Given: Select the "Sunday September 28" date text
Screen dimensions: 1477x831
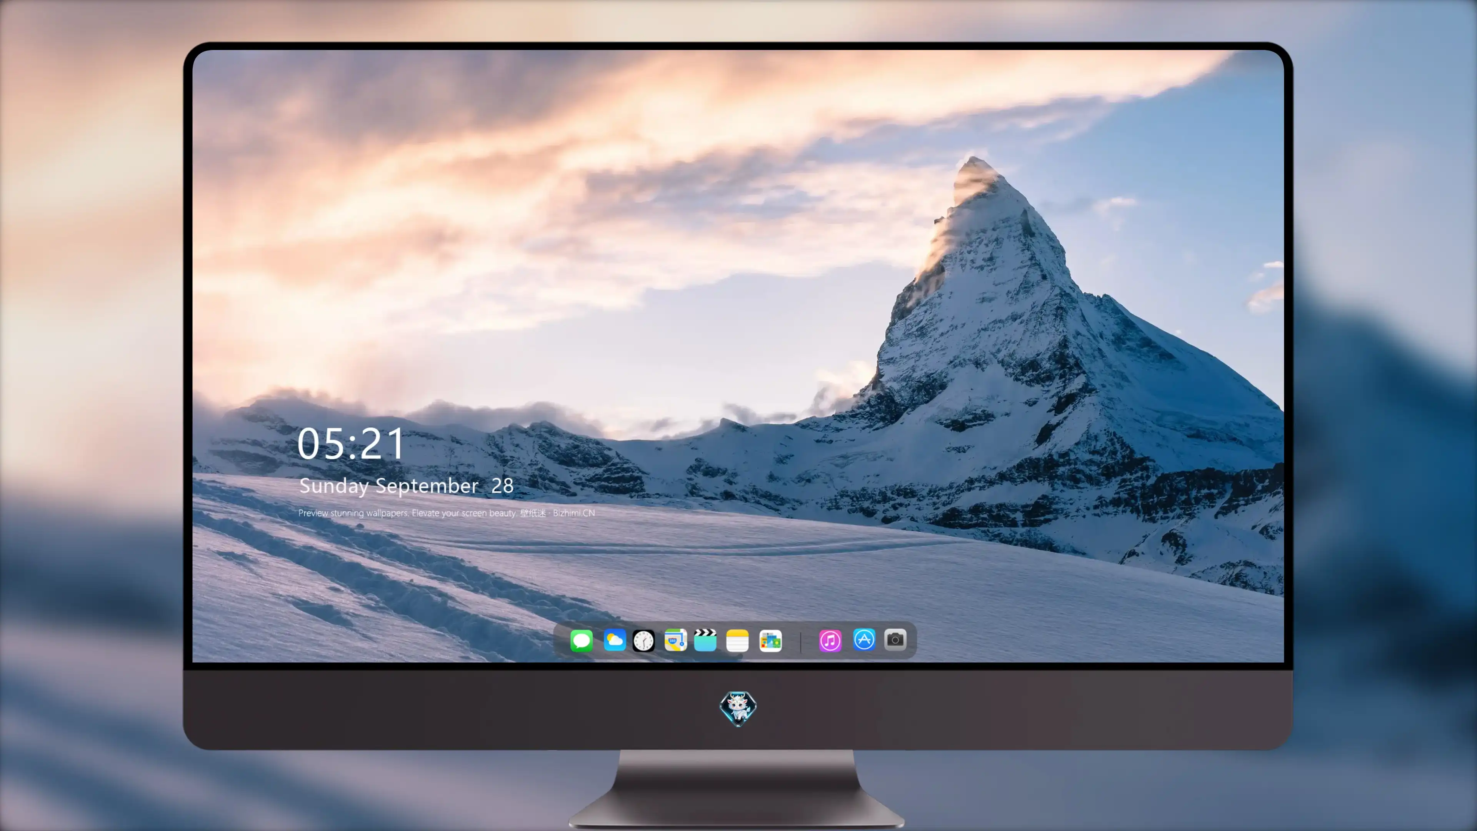Looking at the screenshot, I should pyautogui.click(x=407, y=486).
